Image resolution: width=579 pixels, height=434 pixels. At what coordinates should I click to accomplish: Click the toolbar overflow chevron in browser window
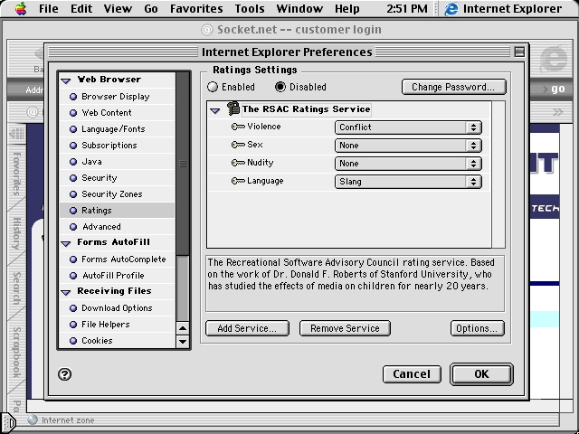pyautogui.click(x=557, y=111)
